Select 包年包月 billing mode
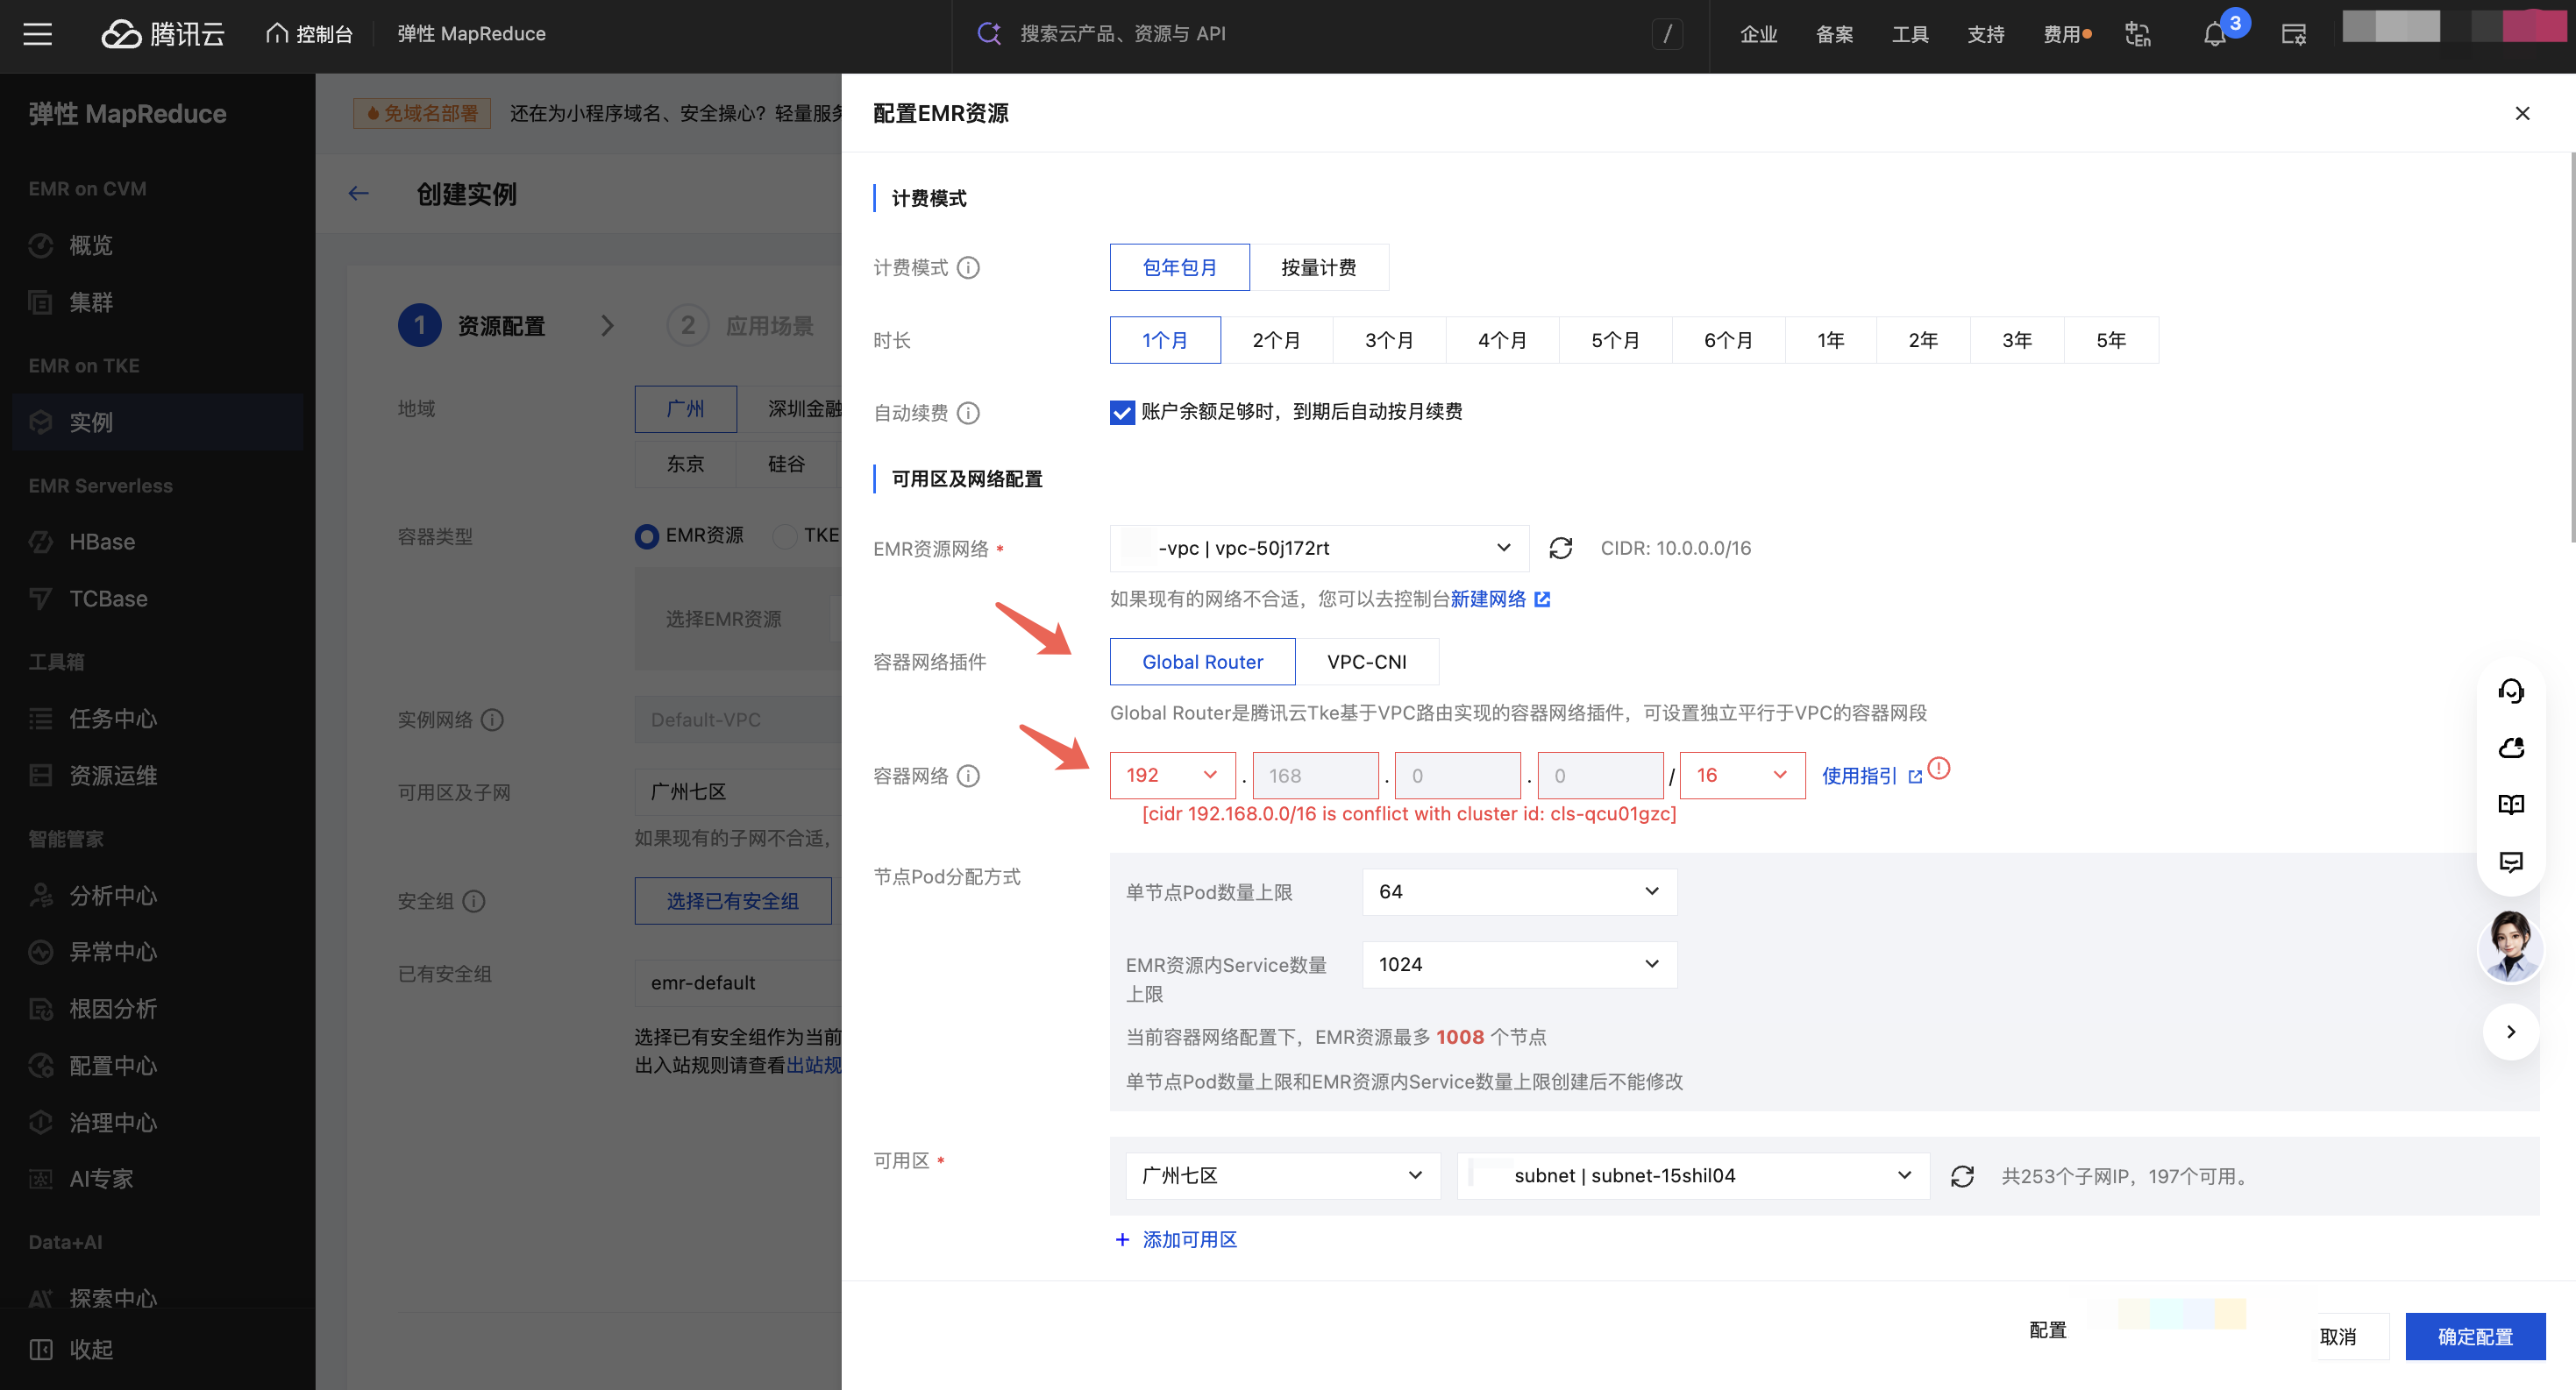Image resolution: width=2576 pixels, height=1390 pixels. point(1179,268)
